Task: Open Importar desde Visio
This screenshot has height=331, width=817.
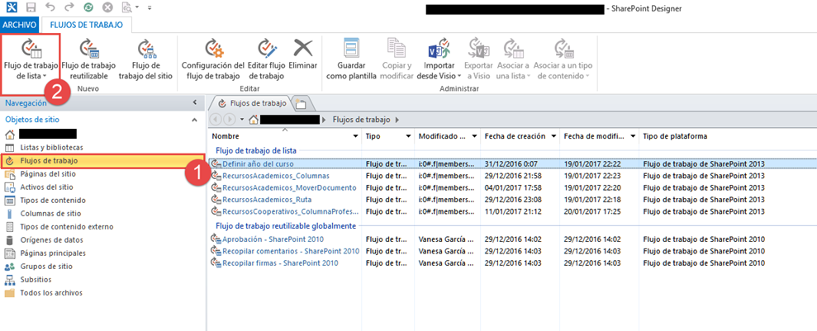Action: (439, 59)
